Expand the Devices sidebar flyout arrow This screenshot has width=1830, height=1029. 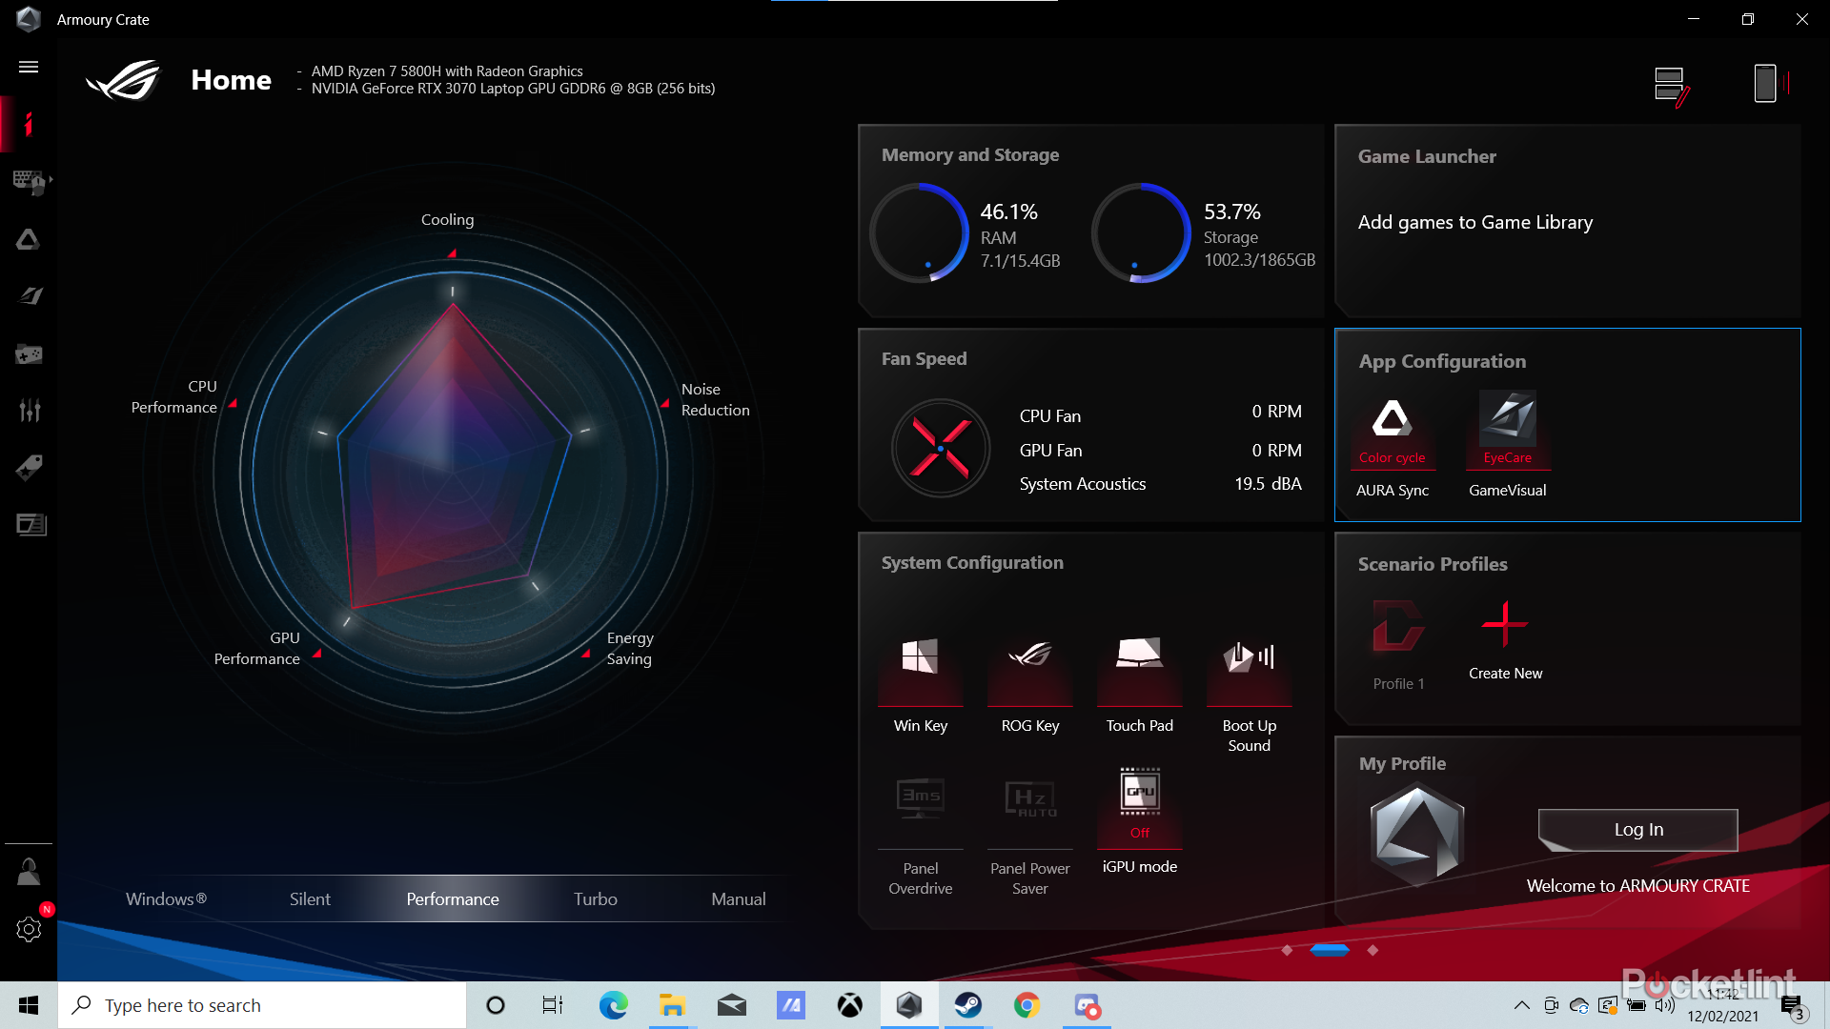point(52,181)
